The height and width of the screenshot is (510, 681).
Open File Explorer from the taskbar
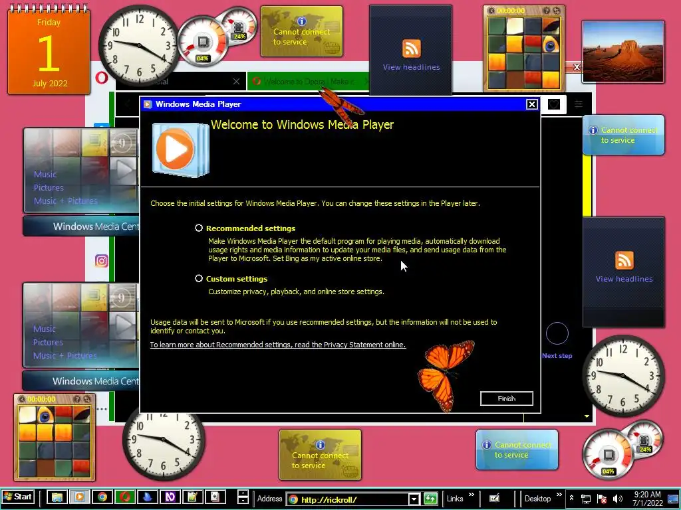[x=57, y=497]
